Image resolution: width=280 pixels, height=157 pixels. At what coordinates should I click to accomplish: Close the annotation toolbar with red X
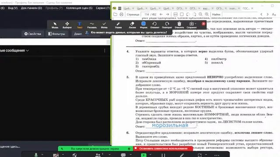(x=203, y=24)
